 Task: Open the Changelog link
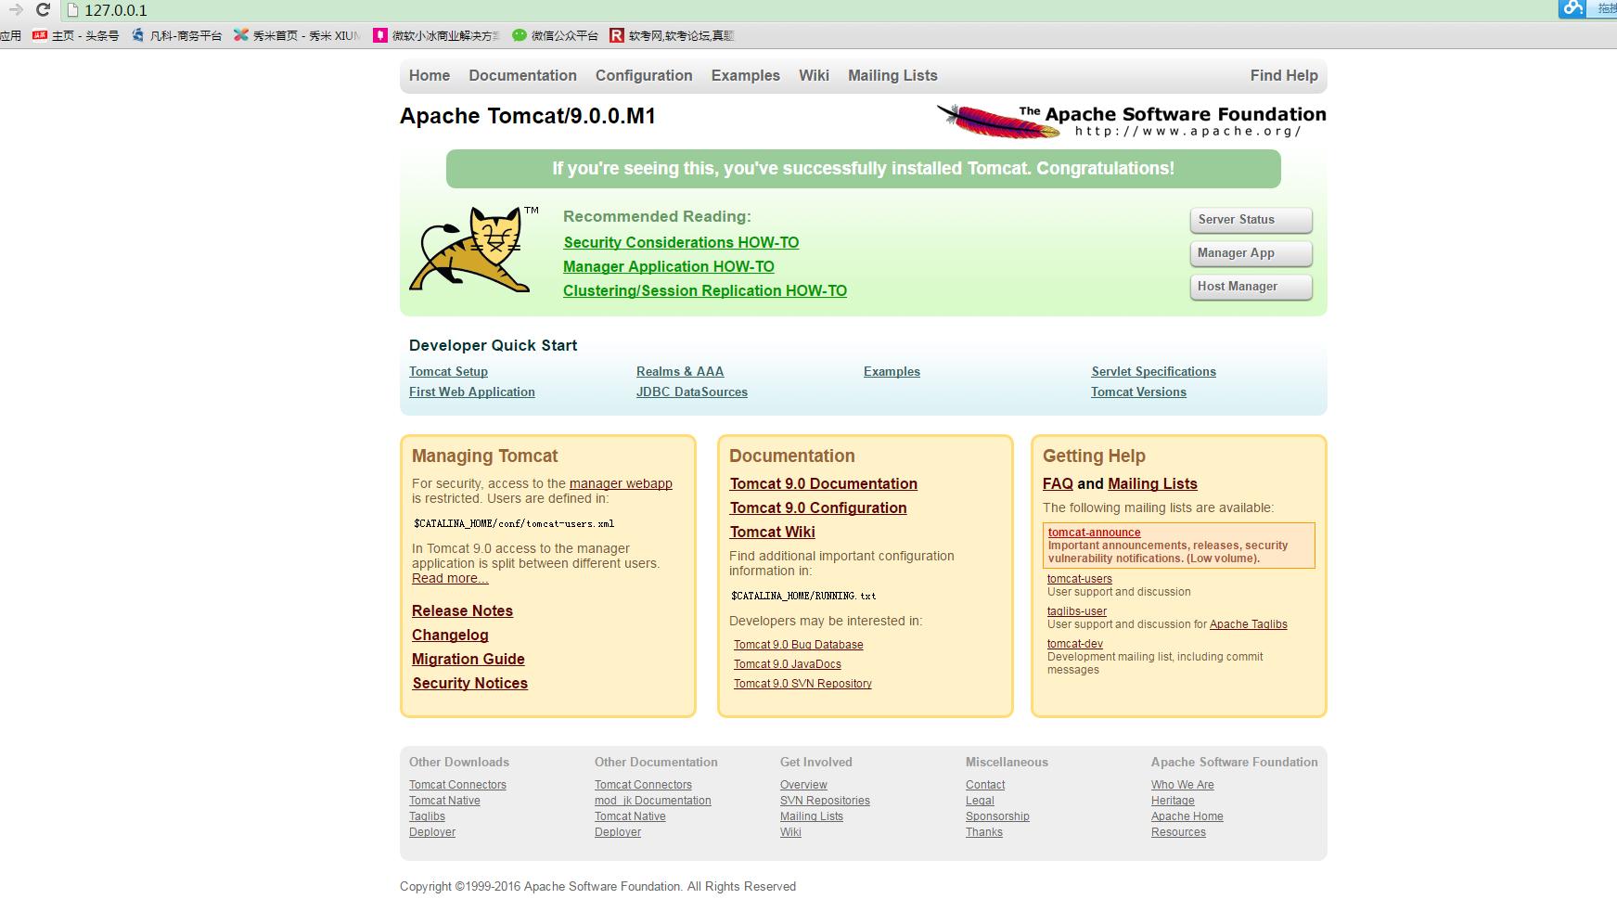[x=450, y=635]
